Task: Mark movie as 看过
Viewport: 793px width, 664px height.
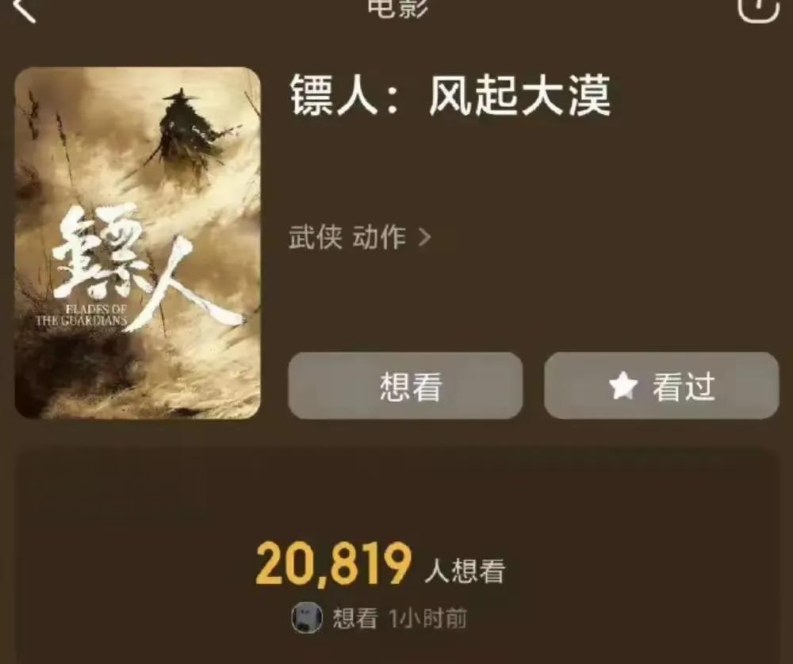Action: pos(661,386)
